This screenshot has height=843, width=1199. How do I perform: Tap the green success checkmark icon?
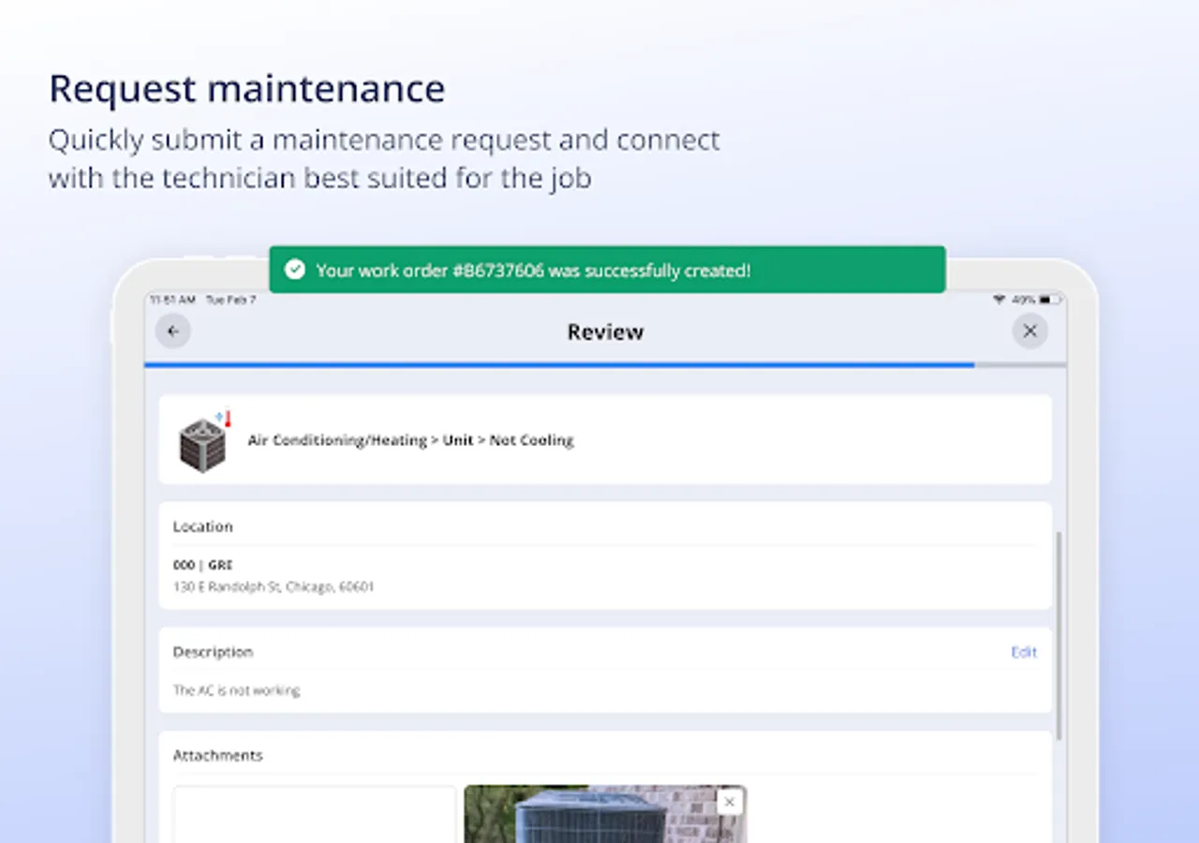coord(295,270)
